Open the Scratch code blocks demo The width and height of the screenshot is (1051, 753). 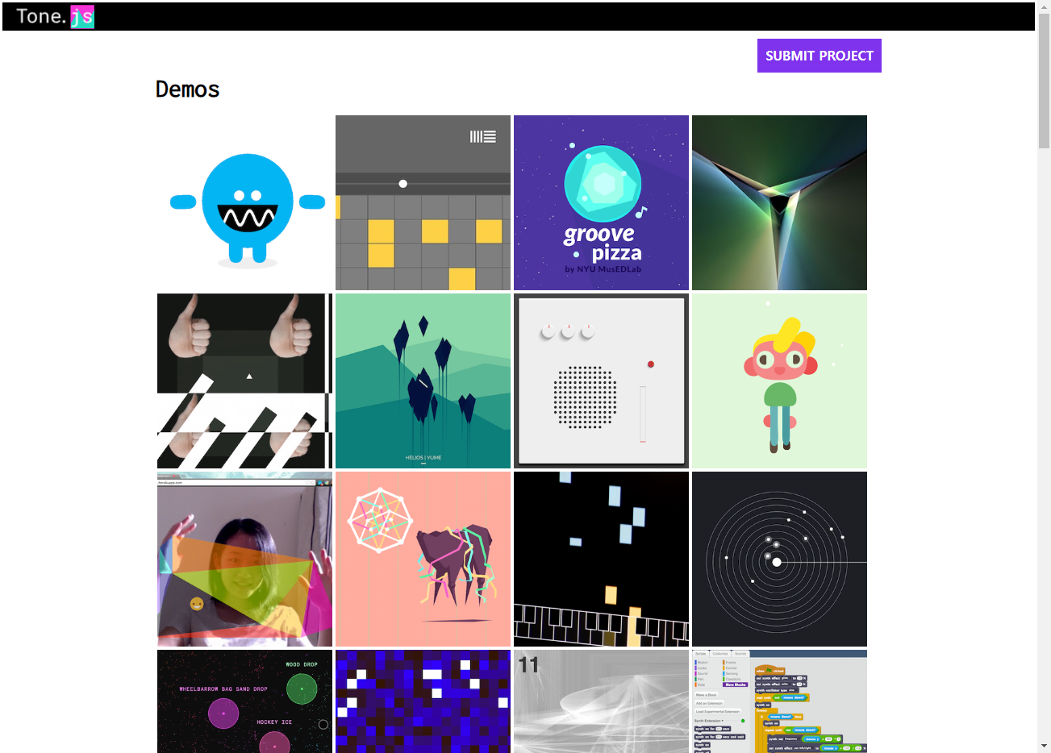[x=779, y=701]
